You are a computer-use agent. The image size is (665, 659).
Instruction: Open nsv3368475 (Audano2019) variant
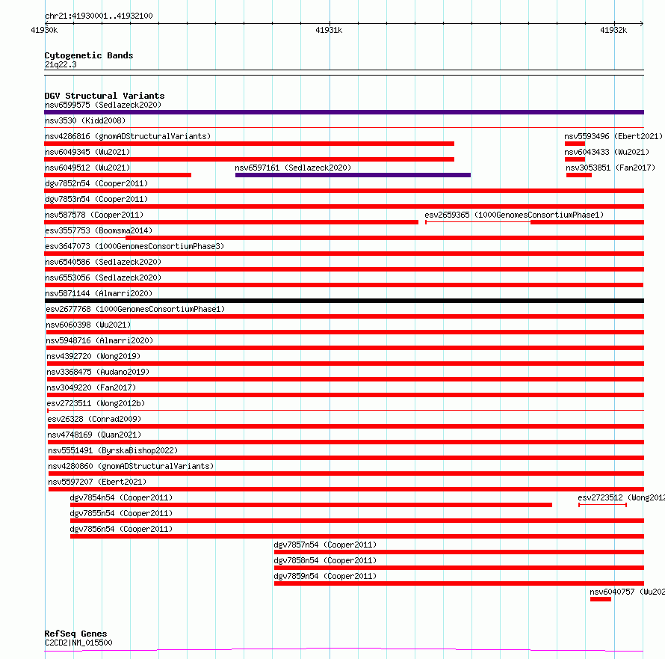click(98, 372)
